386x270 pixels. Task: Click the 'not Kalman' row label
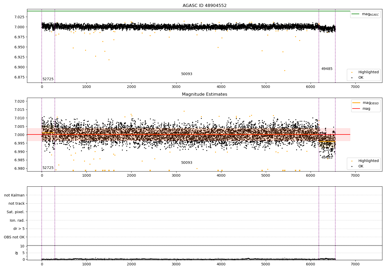coord(14,195)
